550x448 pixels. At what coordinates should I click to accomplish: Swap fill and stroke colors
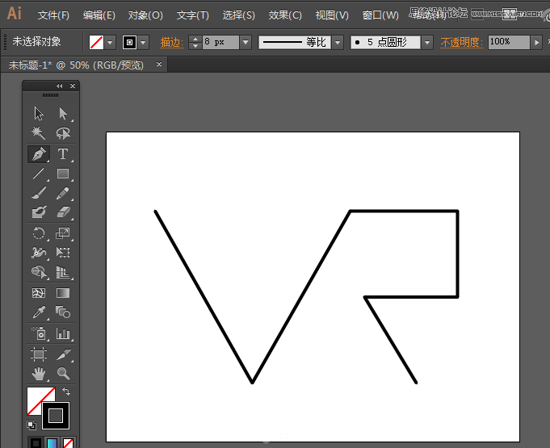click(x=66, y=391)
